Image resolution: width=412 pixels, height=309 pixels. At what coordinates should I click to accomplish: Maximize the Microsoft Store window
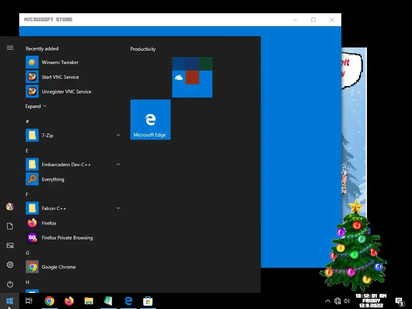click(x=313, y=20)
